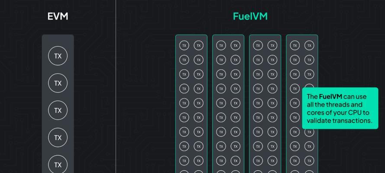Click top-right TX circle of first FuelVM column

click(199, 45)
